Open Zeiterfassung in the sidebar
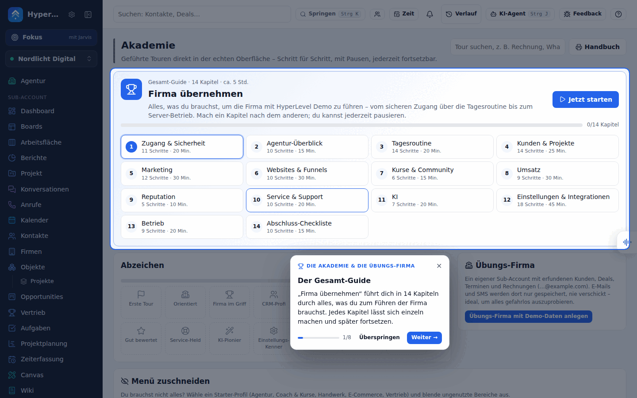Screen dimensions: 637x398 51,359
